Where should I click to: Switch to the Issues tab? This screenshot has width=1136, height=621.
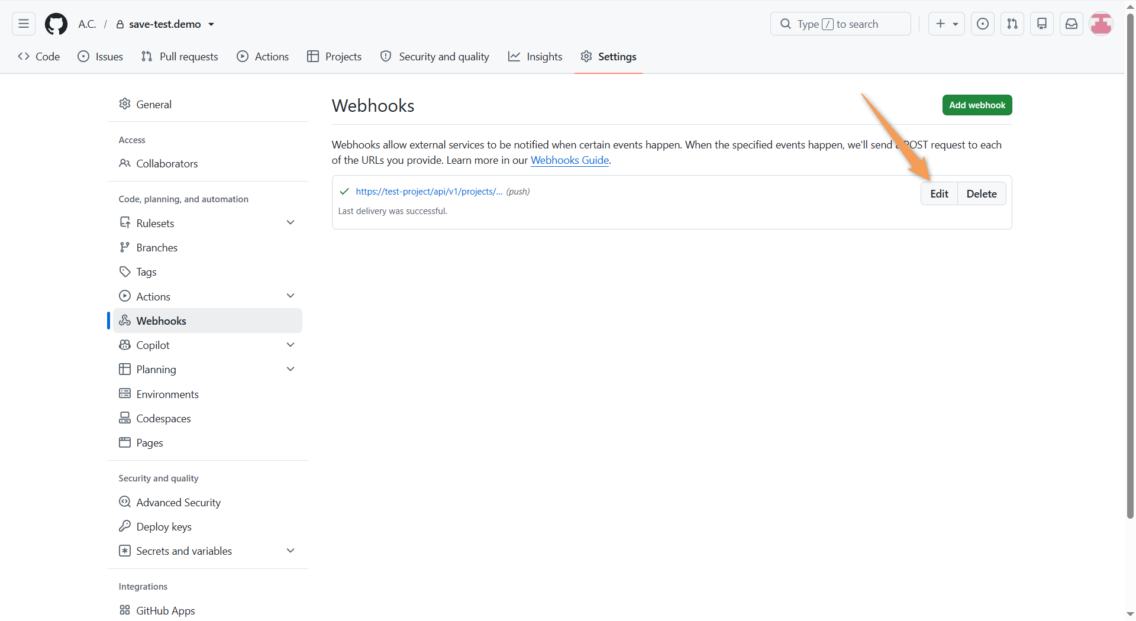[x=101, y=56]
